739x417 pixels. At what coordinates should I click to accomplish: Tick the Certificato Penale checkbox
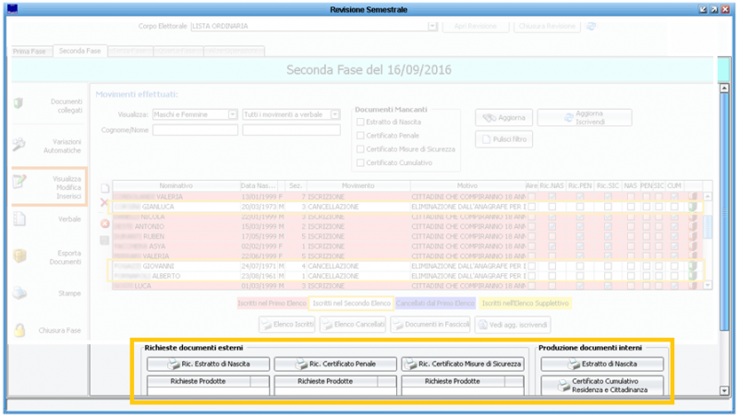click(x=360, y=136)
